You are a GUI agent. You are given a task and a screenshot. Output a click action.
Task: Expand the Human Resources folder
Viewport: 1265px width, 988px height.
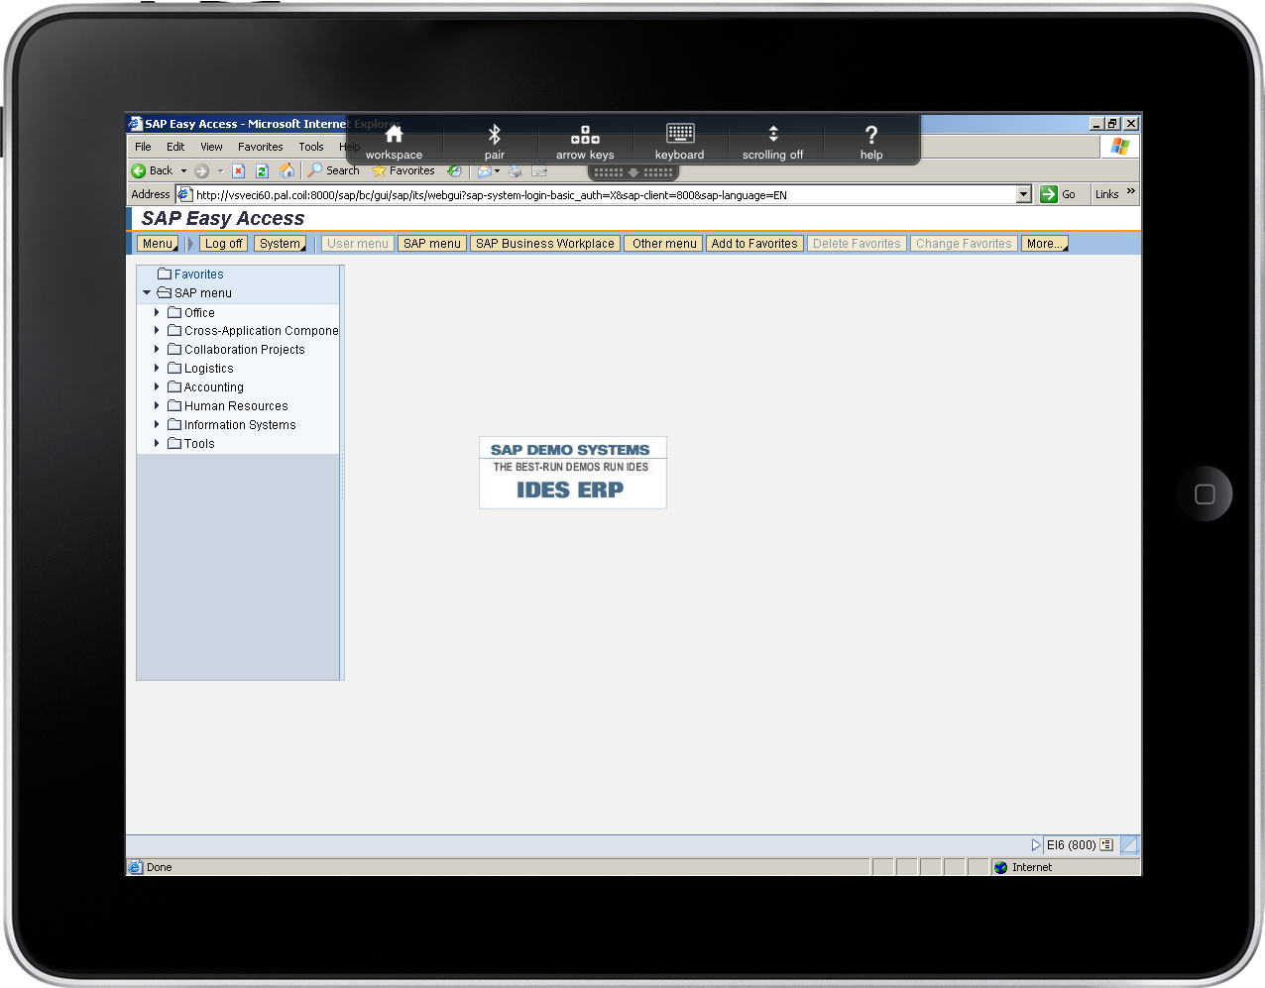157,406
